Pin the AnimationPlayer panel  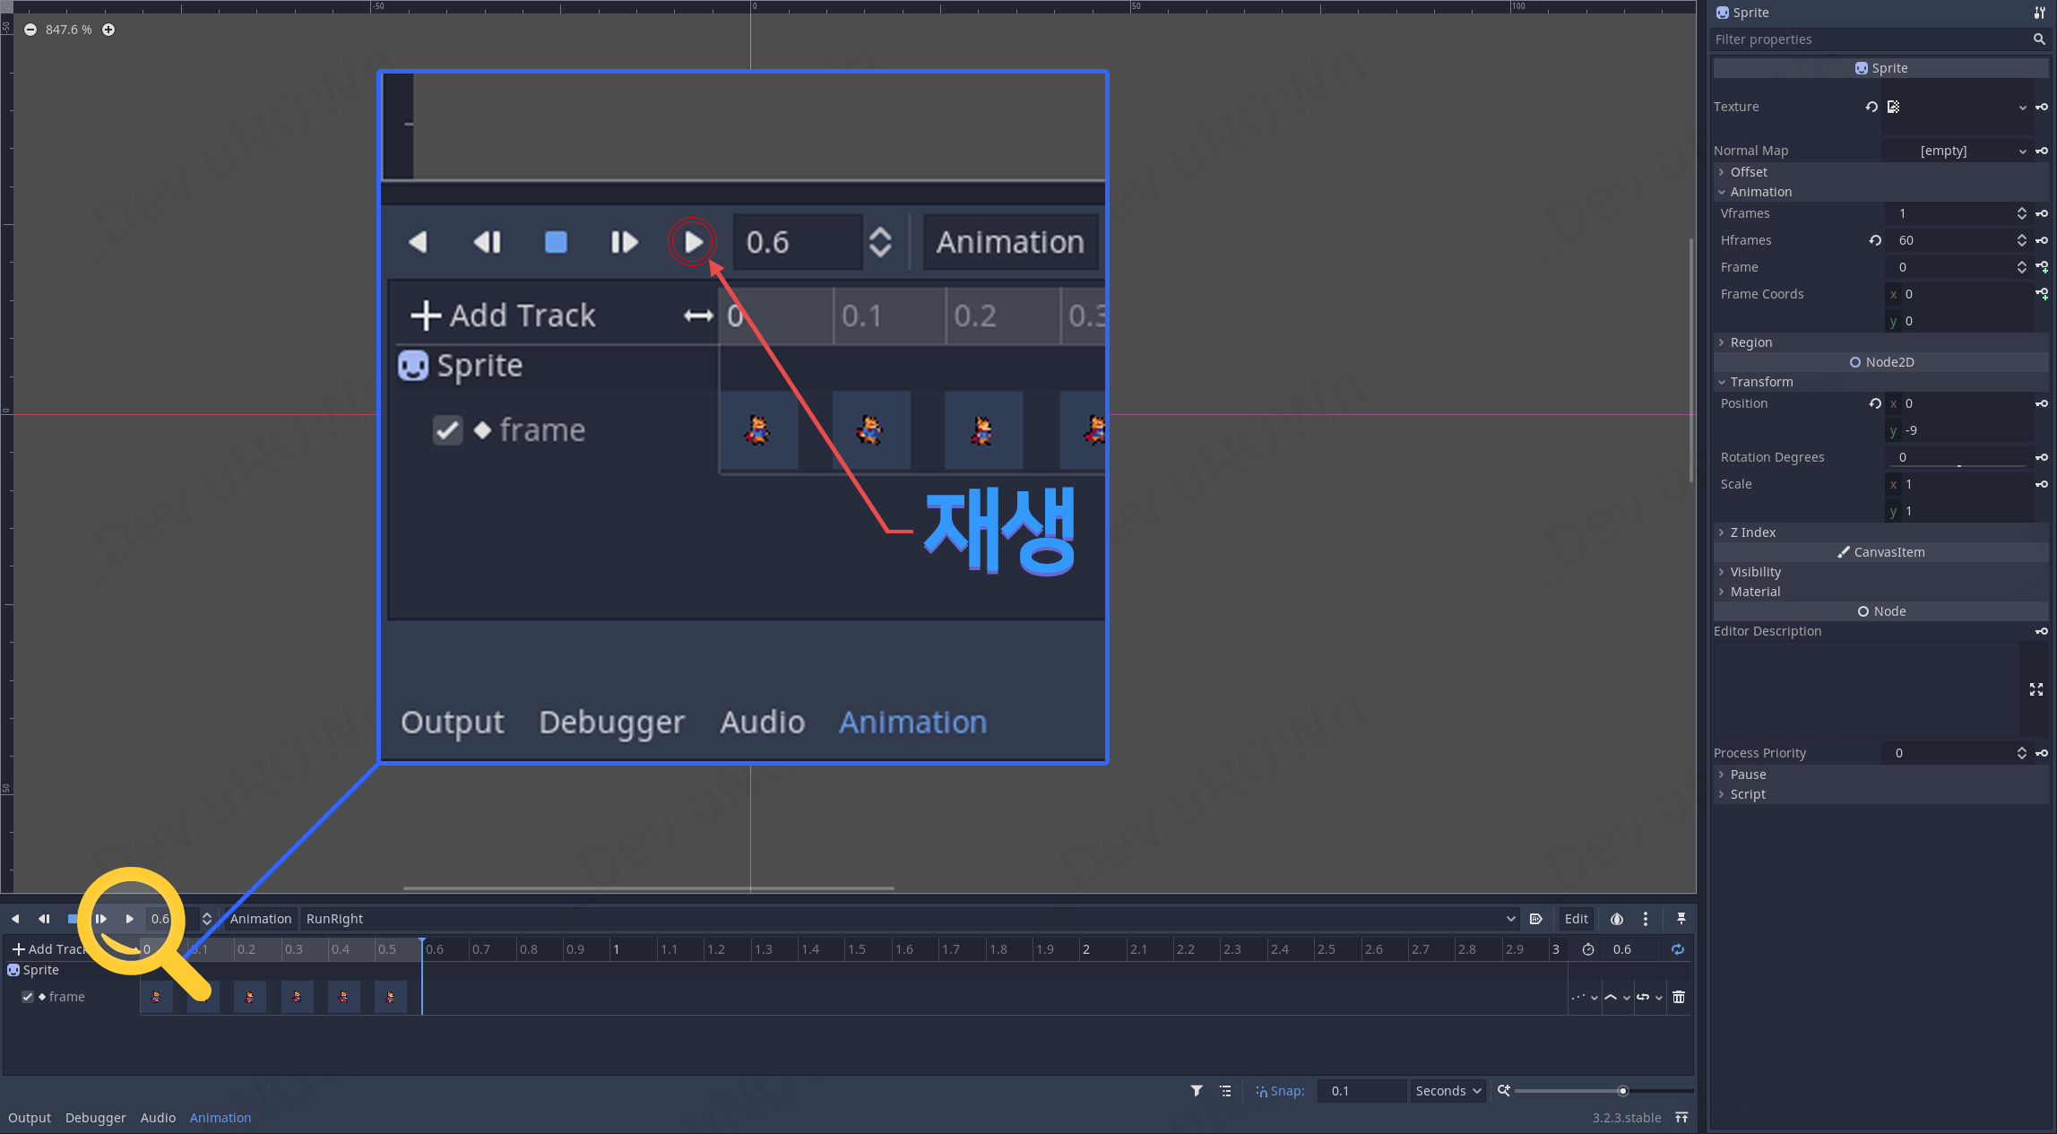coord(1681,919)
